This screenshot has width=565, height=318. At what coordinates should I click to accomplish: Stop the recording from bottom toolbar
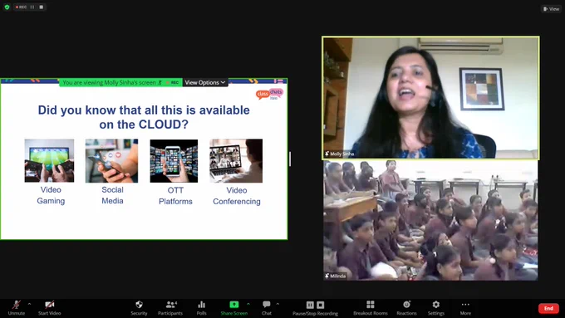(x=321, y=305)
